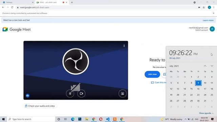The image size is (217, 122).
Task: Bookmark this page with star icon
Action: (204, 7)
